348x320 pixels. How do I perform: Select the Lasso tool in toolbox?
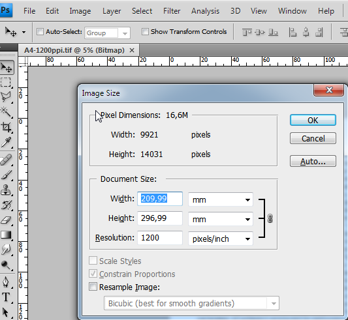pos(6,97)
